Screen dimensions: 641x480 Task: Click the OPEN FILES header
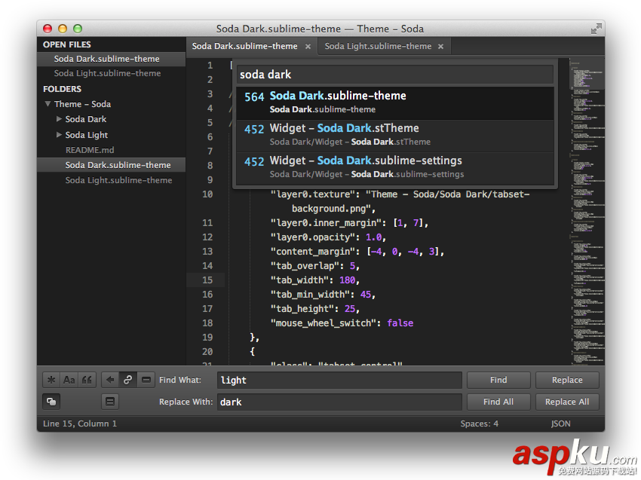[x=67, y=44]
